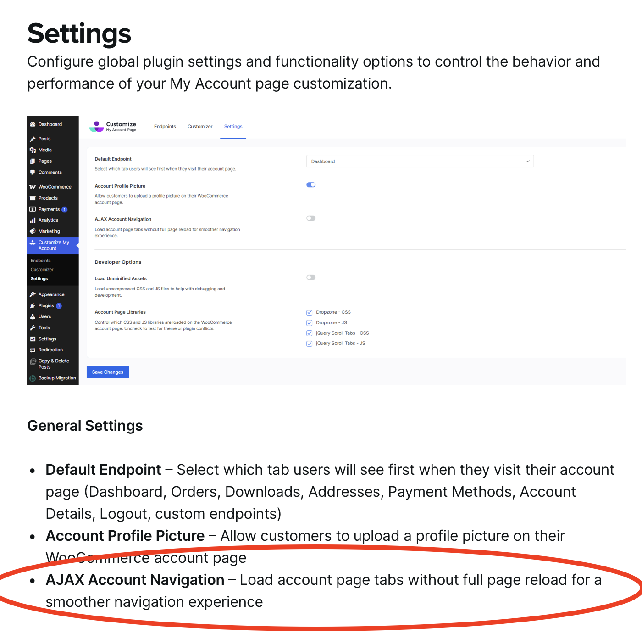Image resolution: width=642 pixels, height=633 pixels.
Task: Open Customizer submenu link in sidebar
Action: [42, 270]
